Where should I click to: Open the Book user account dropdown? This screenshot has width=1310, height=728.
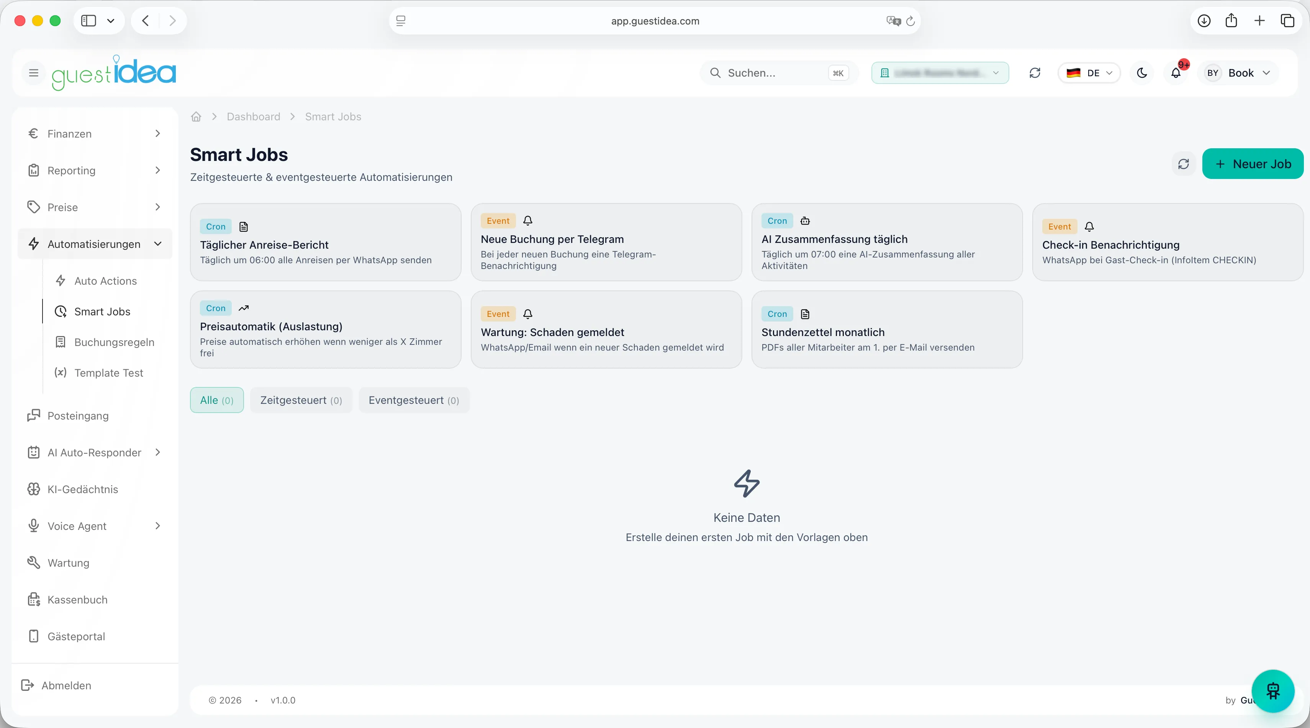coord(1239,73)
